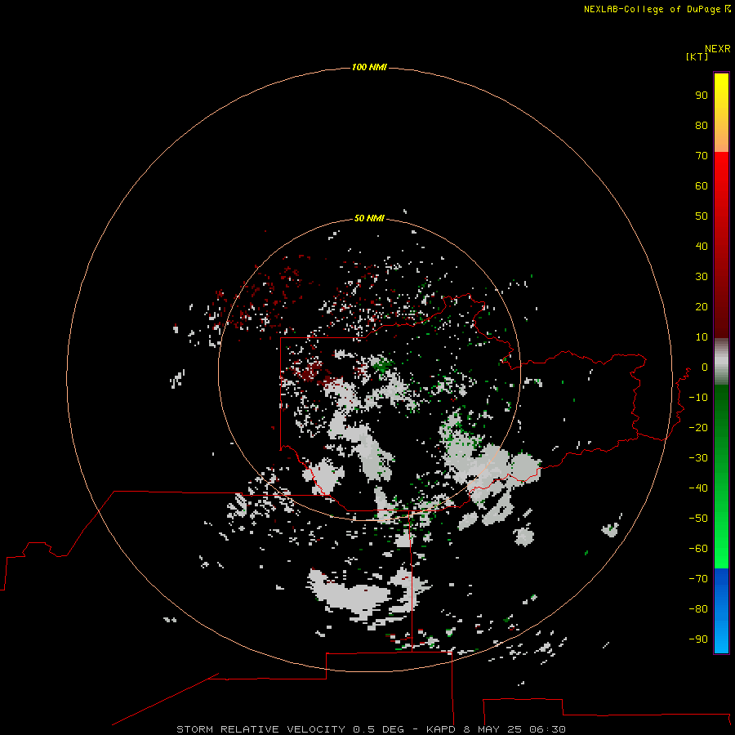This screenshot has width=735, height=735.
Task: Click the 0 knot scale label
Action: (705, 367)
